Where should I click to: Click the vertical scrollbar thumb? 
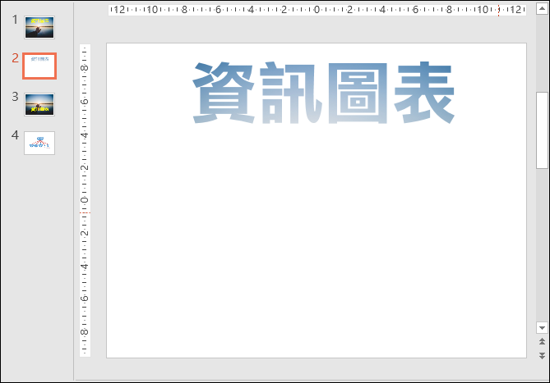pyautogui.click(x=542, y=130)
